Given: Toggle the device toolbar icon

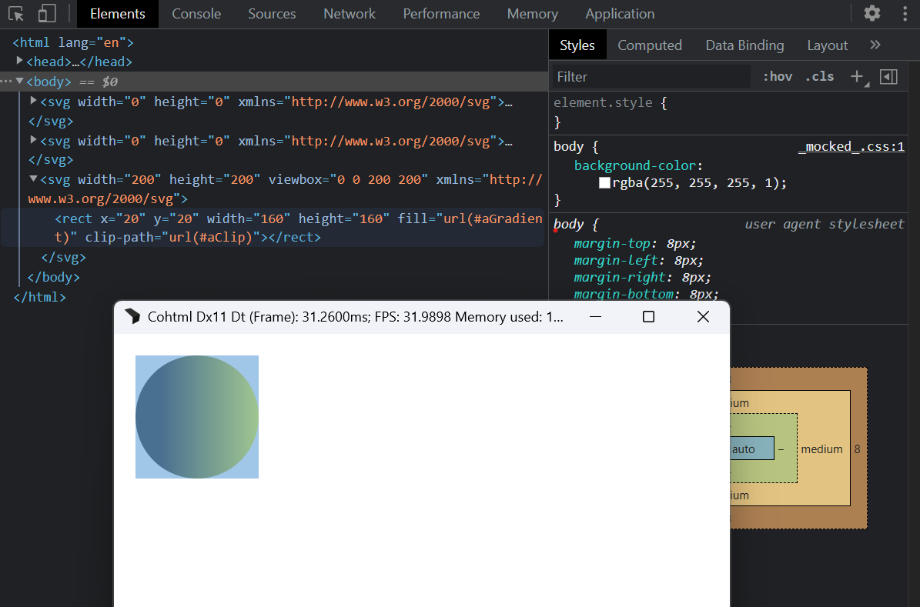Looking at the screenshot, I should pyautogui.click(x=47, y=14).
